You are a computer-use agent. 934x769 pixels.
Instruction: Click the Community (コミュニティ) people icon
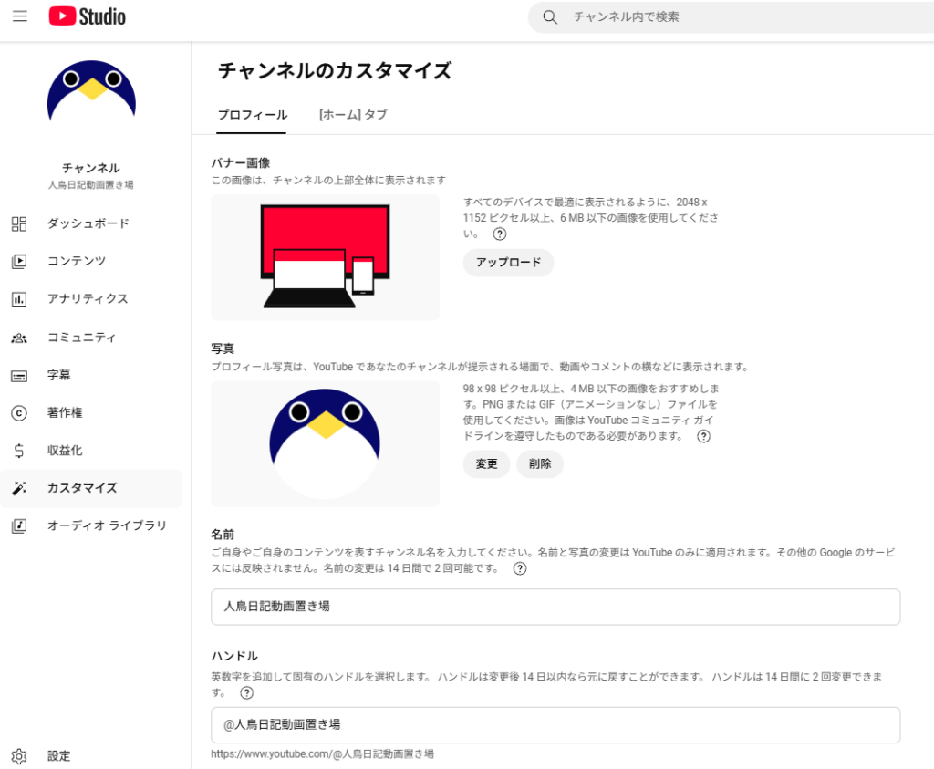click(x=19, y=338)
